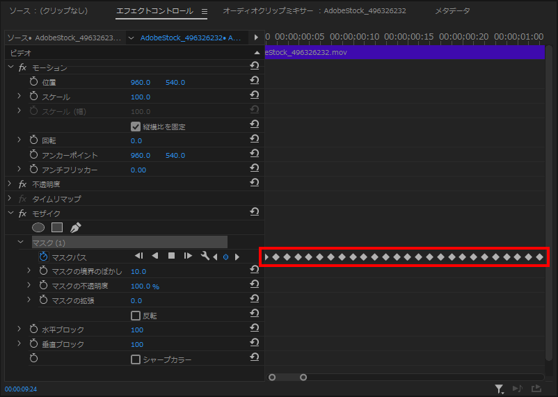The width and height of the screenshot is (558, 397).
Task: Reset the 回転 parameter
Action: click(x=254, y=139)
